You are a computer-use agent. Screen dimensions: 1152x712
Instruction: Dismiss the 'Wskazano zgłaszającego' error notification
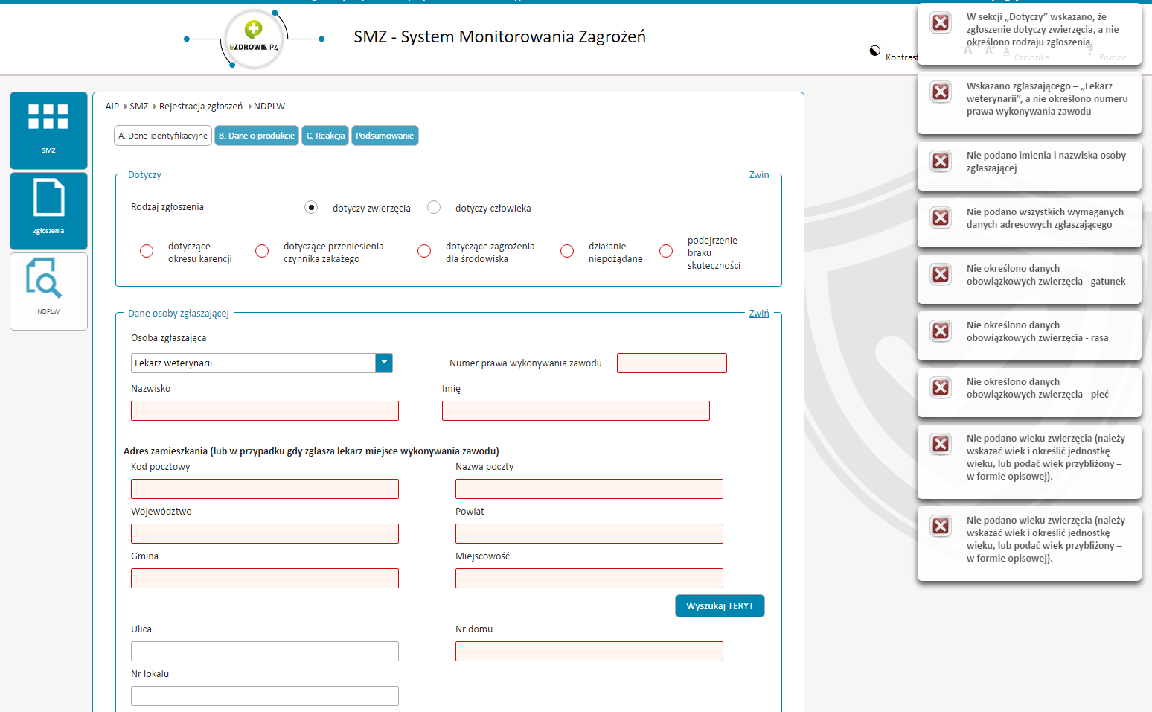941,92
